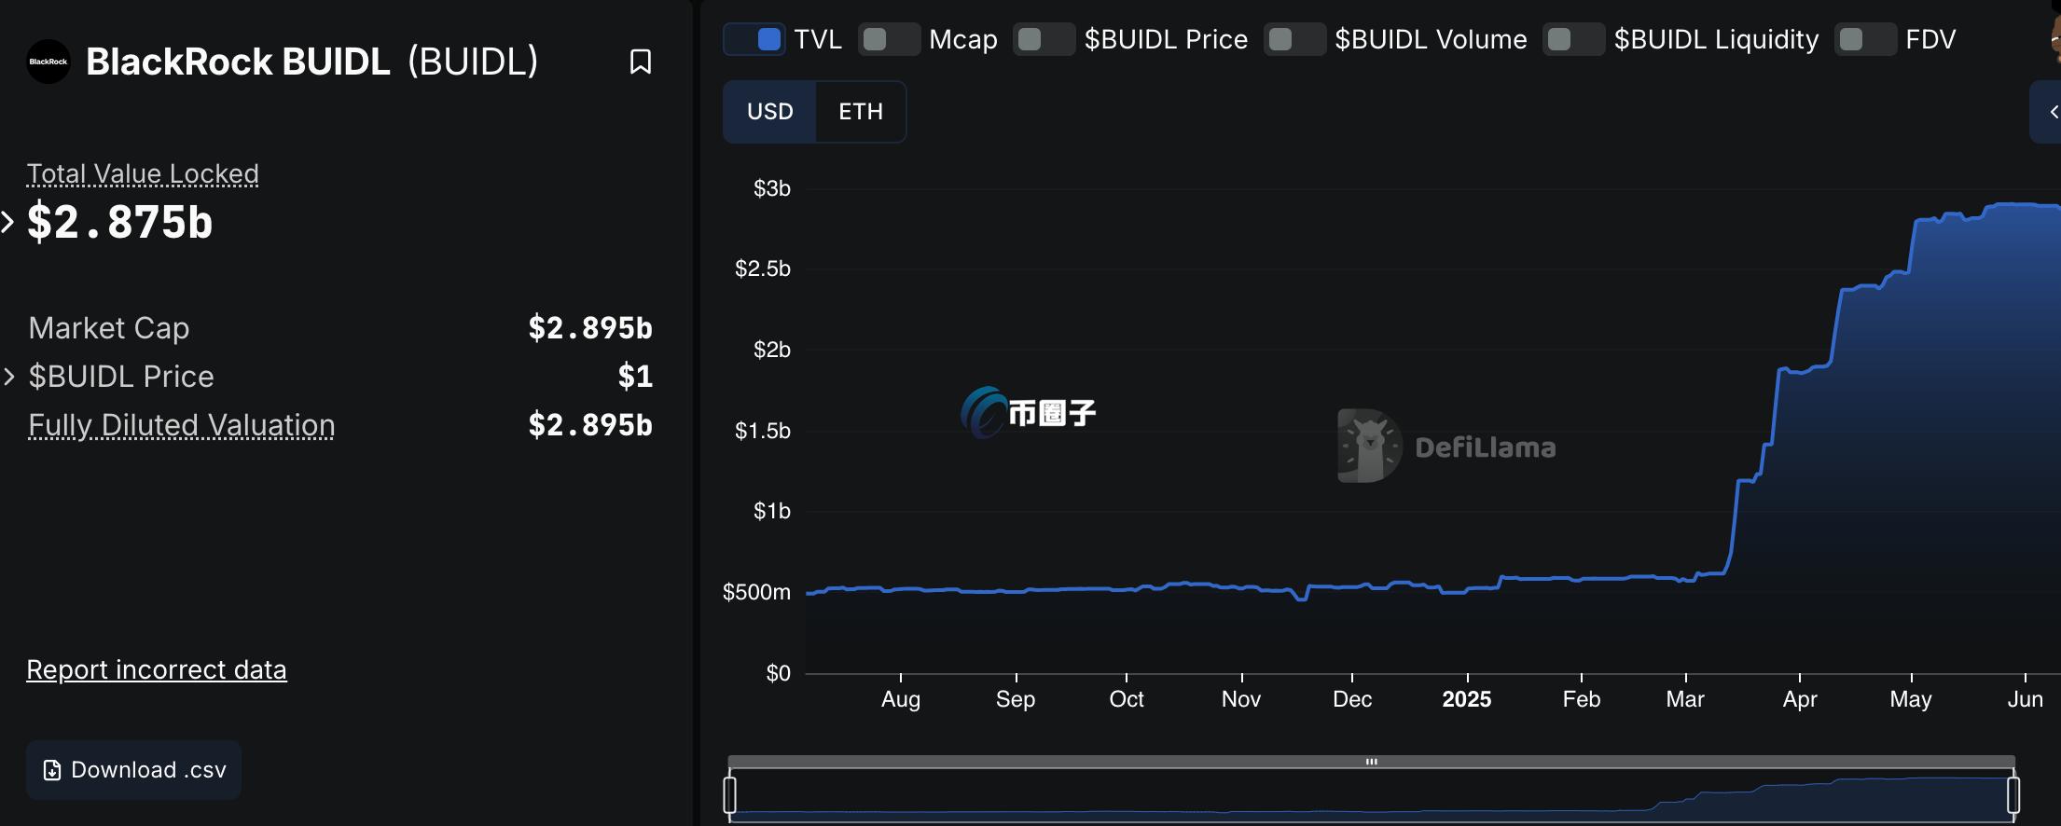Enable the $BUIDL Price series
Image resolution: width=2061 pixels, height=826 pixels.
pyautogui.click(x=1044, y=39)
